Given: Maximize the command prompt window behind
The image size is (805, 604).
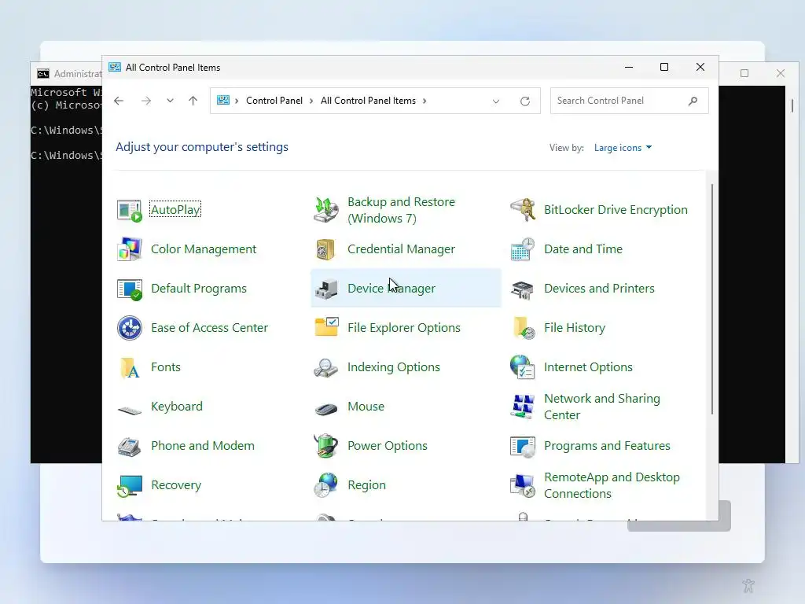Looking at the screenshot, I should pos(744,73).
